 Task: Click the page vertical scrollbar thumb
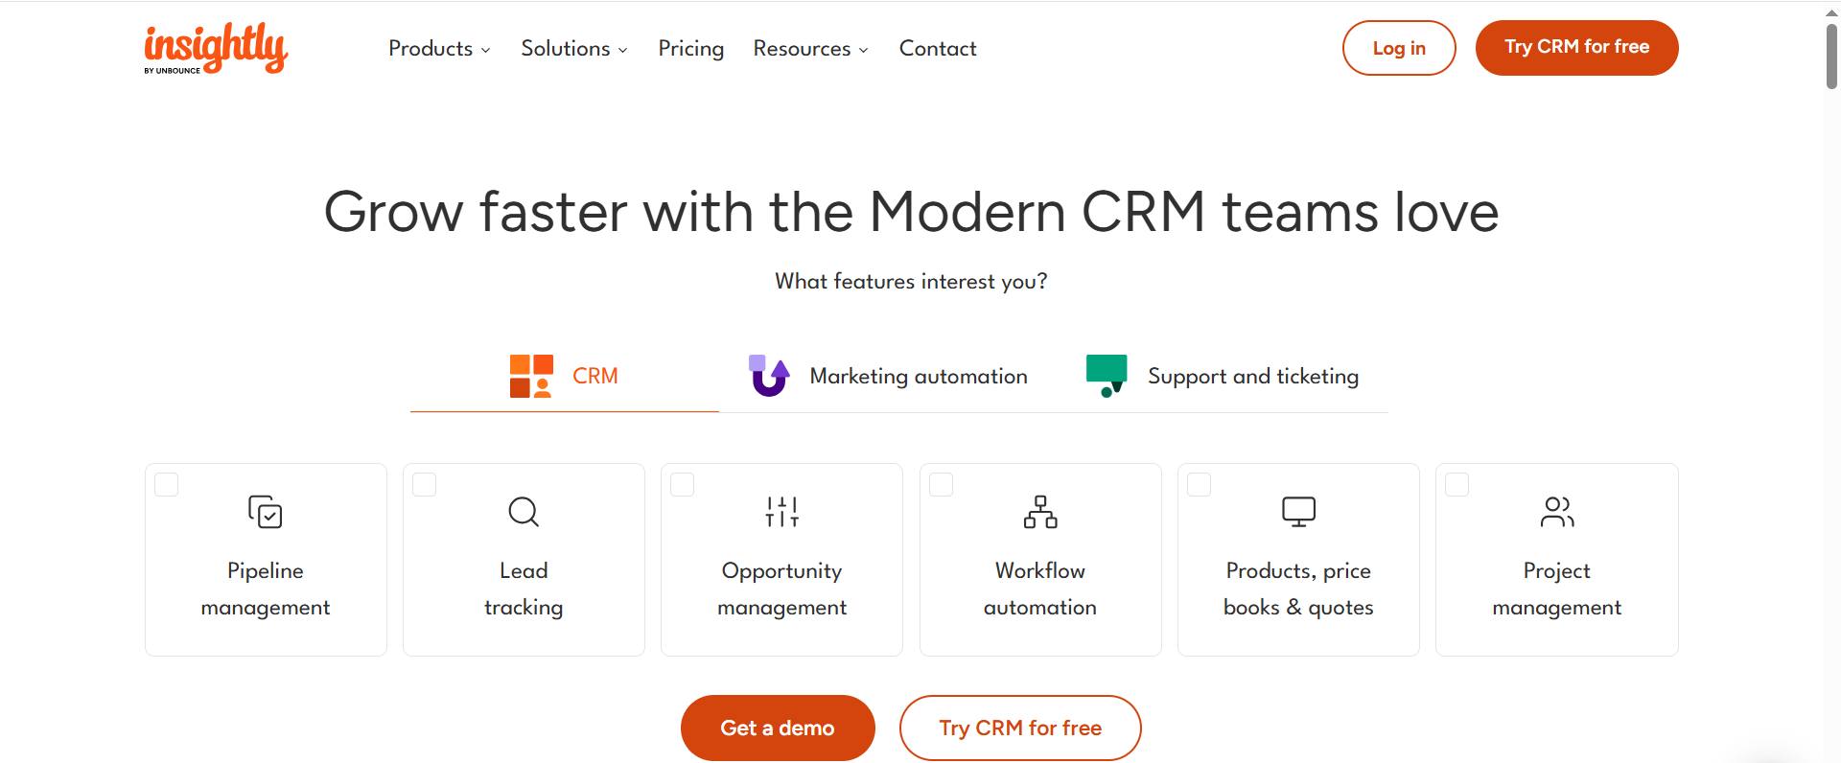(1831, 56)
